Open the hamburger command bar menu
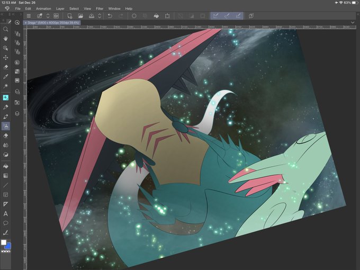The height and width of the screenshot is (270, 360). tap(29, 16)
